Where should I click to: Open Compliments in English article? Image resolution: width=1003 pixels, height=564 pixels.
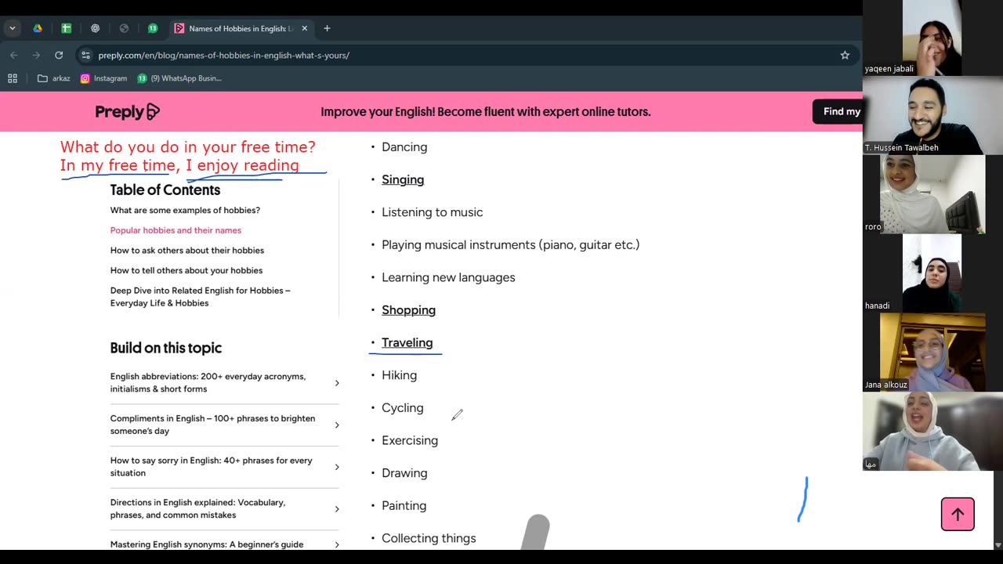[212, 425]
